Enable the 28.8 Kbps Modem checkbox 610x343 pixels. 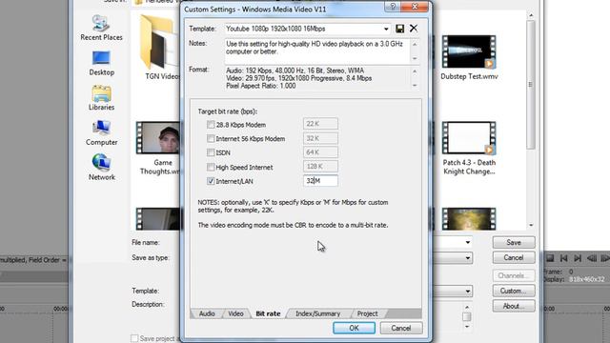pyautogui.click(x=211, y=125)
